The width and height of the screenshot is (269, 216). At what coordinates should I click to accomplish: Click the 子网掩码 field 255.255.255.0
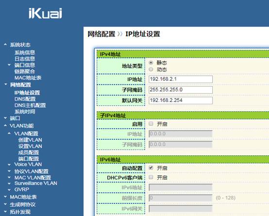pyautogui.click(x=181, y=90)
